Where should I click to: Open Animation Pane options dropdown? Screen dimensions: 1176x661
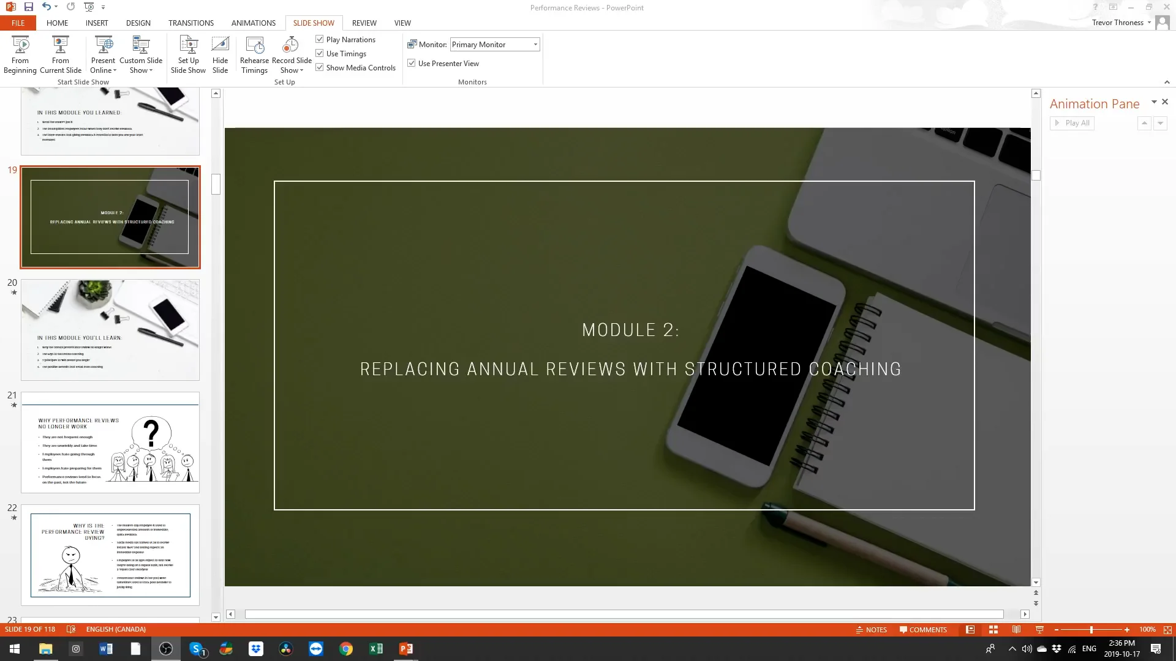(1154, 102)
